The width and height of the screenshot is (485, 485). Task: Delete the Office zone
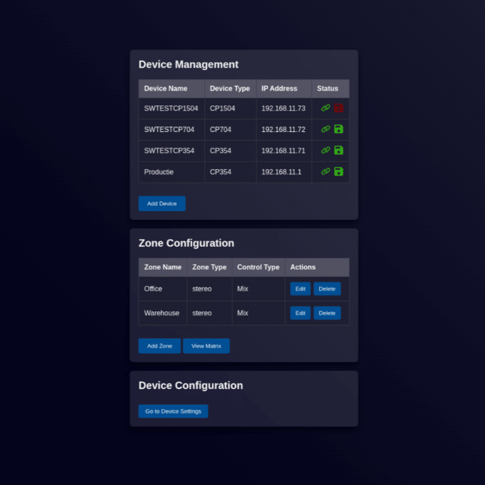(x=327, y=289)
